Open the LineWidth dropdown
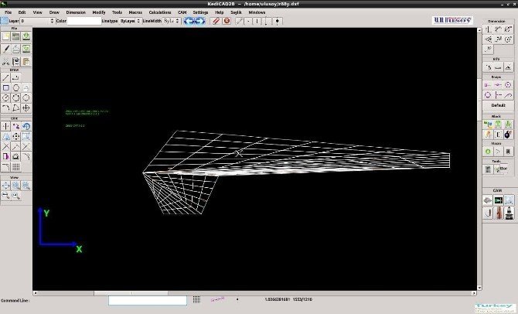The height and width of the screenshot is (314, 518). coord(170,21)
